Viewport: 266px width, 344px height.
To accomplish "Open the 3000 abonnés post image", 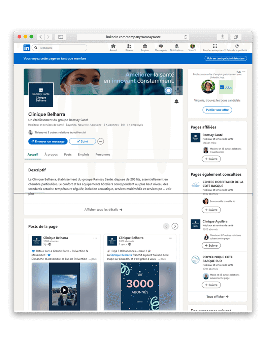I will click(140, 286).
